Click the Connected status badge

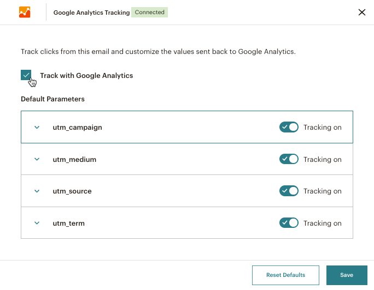[x=149, y=12]
